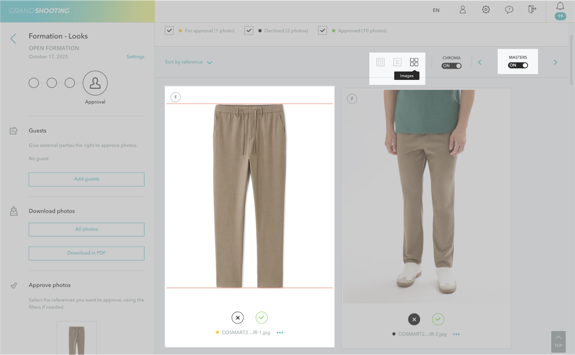Click the For approval (1 photo) label
Viewport: 575px width, 355px height.
coord(210,31)
